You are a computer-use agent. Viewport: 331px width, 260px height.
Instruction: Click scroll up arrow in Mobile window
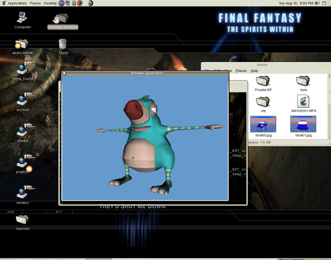(x=329, y=75)
